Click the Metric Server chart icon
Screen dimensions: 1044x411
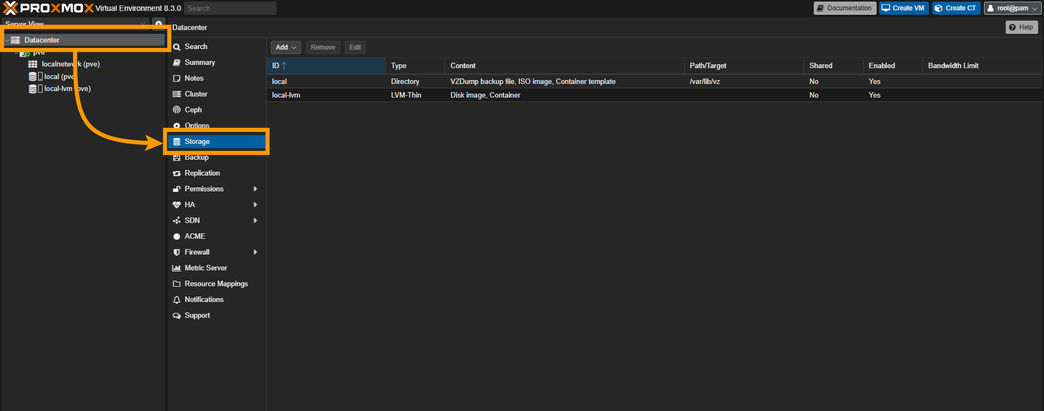[177, 268]
